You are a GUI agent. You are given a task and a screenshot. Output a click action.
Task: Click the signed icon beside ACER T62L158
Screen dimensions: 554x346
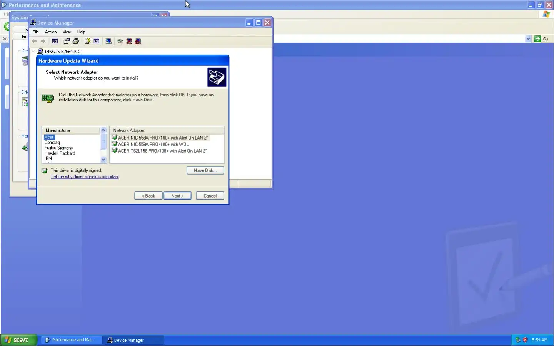pos(114,151)
